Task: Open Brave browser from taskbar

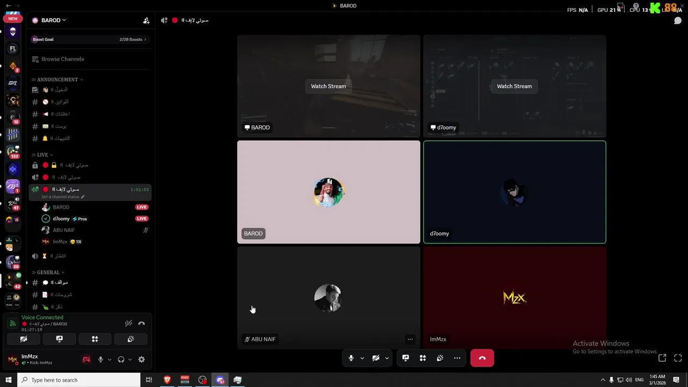Action: [x=167, y=380]
